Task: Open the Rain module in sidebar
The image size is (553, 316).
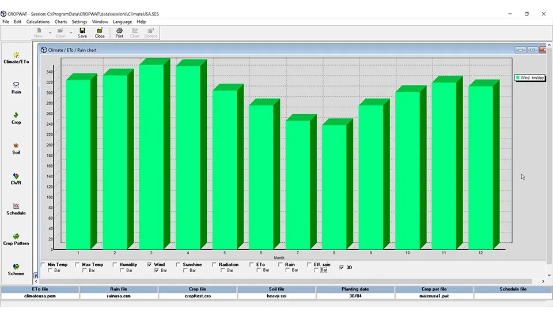Action: tap(16, 87)
